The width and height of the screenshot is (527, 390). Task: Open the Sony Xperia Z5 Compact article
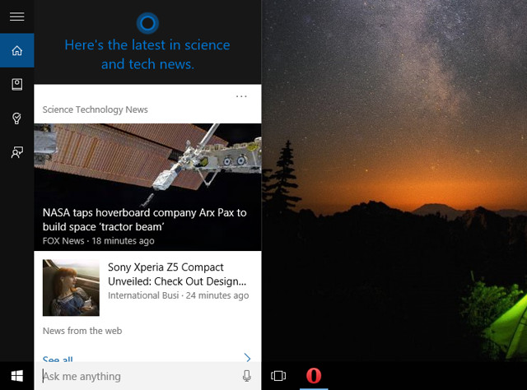pos(177,274)
